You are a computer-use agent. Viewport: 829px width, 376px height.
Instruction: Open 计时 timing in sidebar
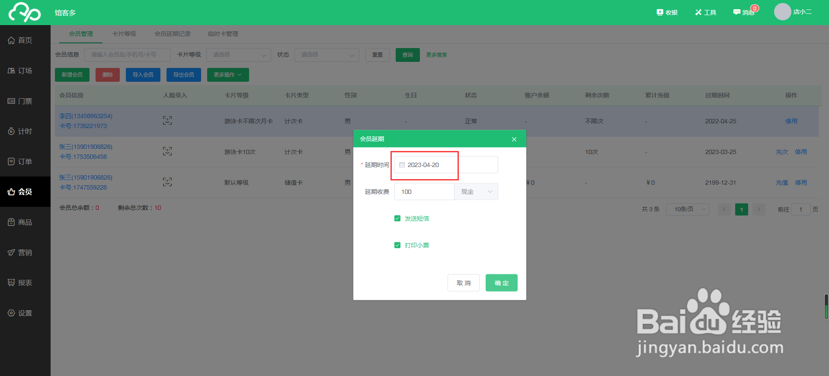coord(25,131)
